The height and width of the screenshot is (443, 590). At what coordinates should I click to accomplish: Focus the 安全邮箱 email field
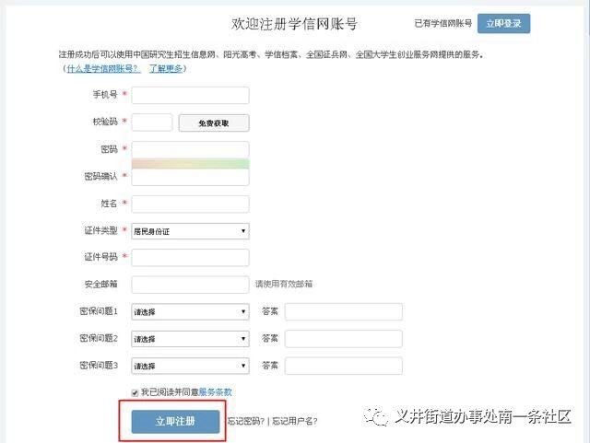[190, 285]
